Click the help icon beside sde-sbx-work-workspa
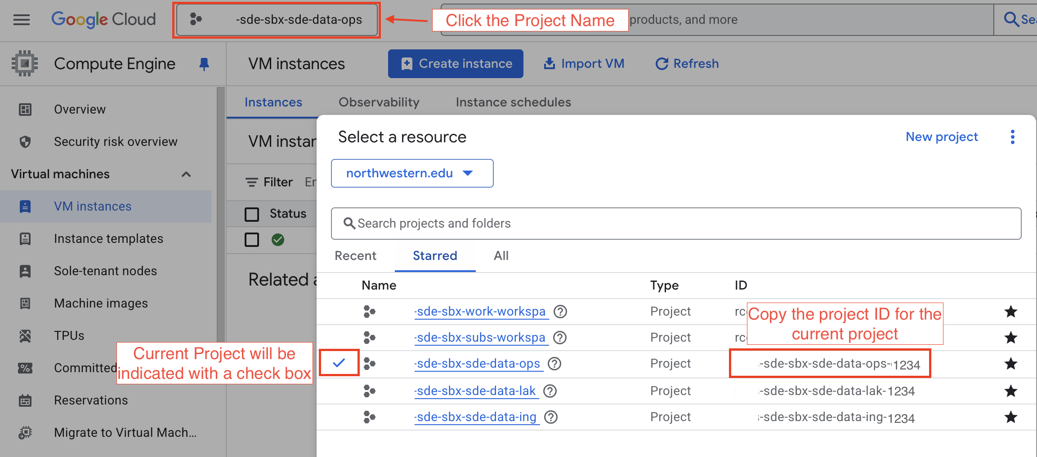This screenshot has width=1037, height=457. pos(560,312)
